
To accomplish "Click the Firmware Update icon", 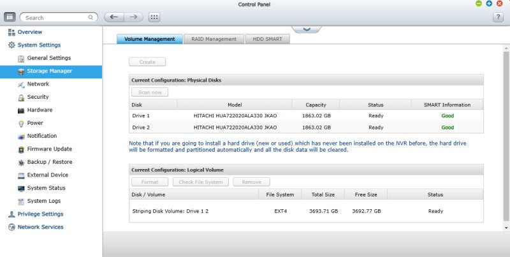I will (21, 149).
